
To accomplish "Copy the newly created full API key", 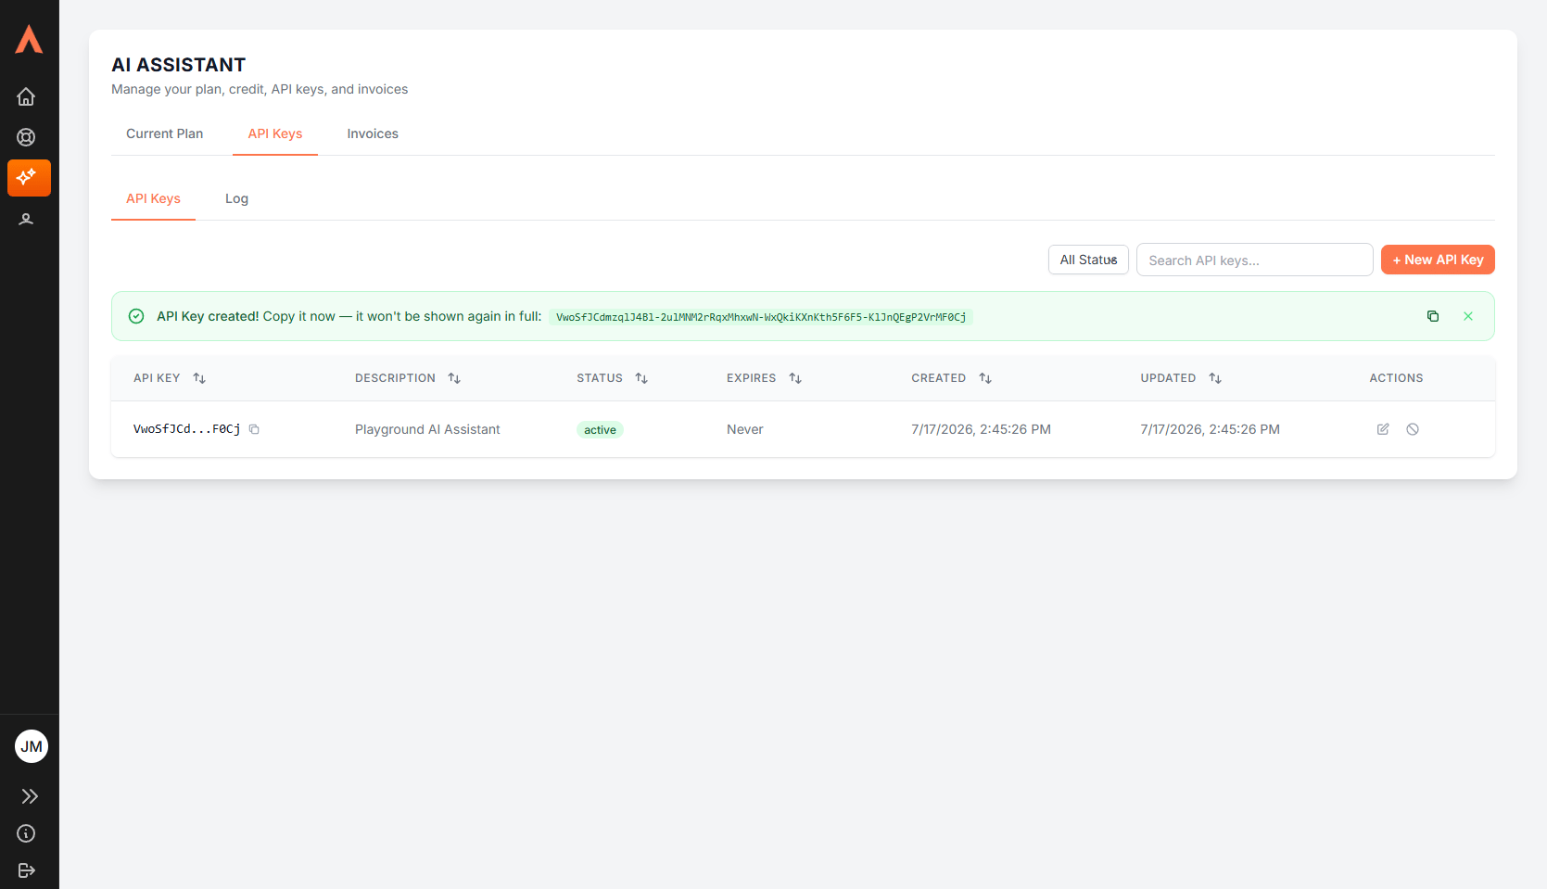I will [x=1433, y=316].
